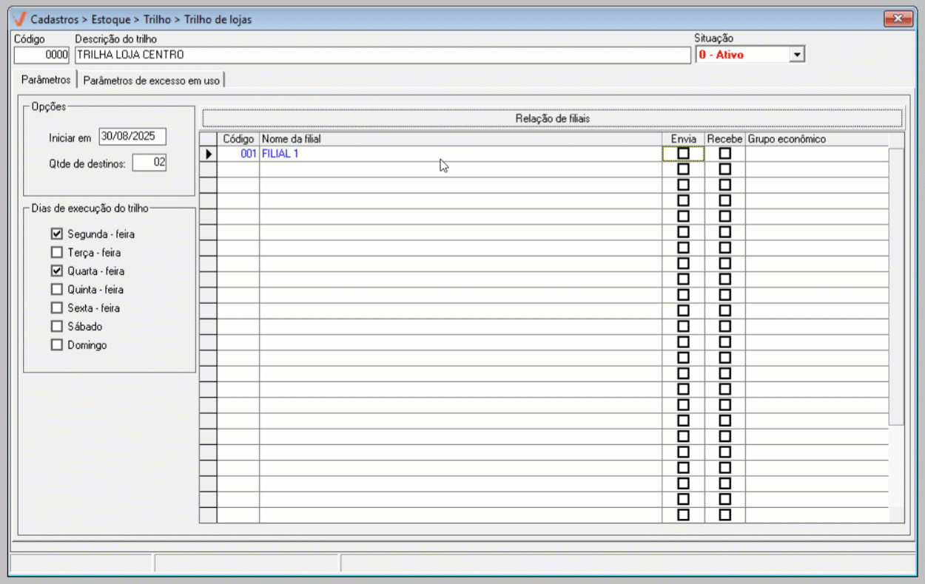
Task: Click the Relação de filiais button
Action: click(x=553, y=118)
